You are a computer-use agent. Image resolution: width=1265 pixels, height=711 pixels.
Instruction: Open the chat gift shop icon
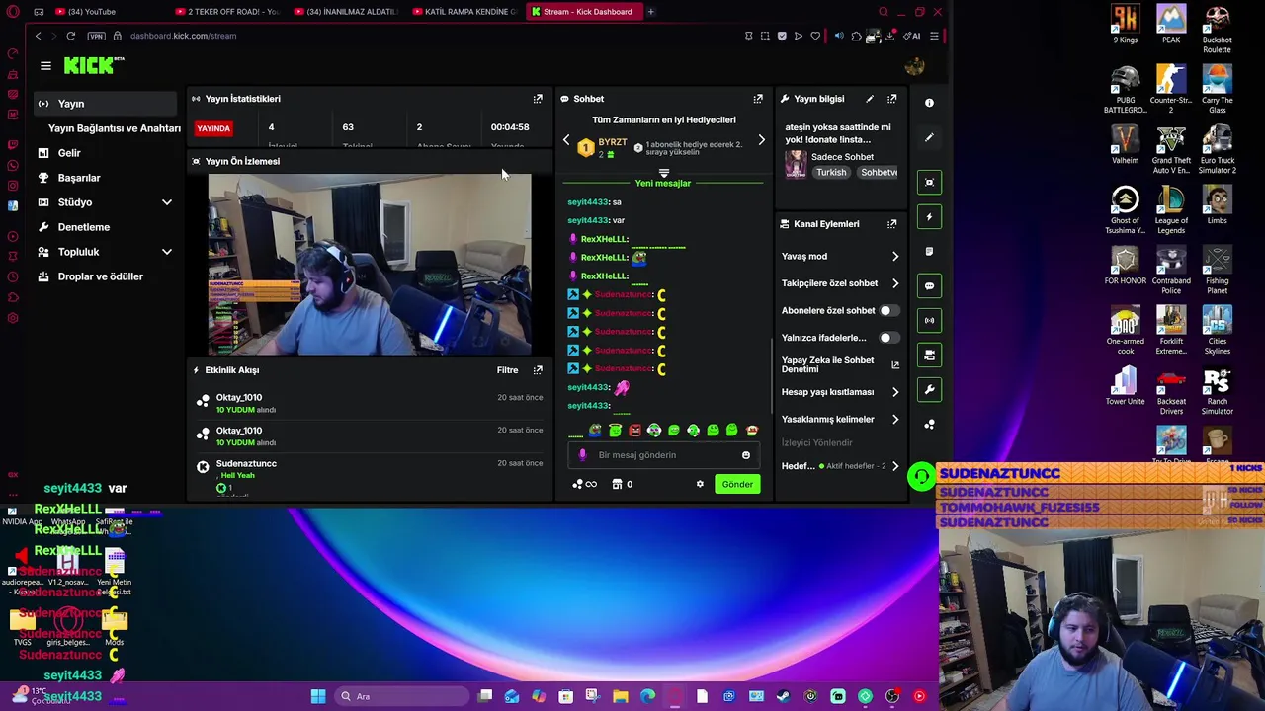click(x=617, y=484)
